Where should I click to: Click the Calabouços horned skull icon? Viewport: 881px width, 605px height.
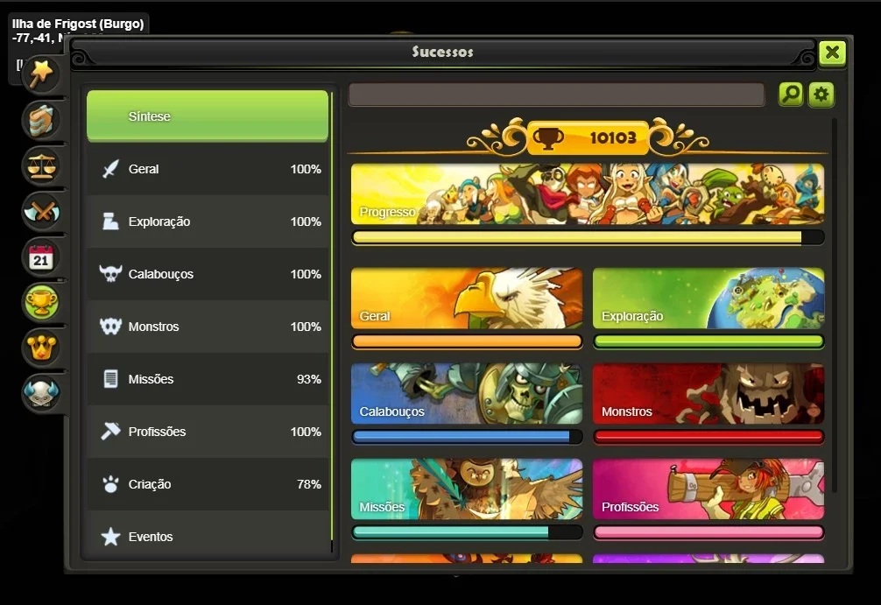(x=110, y=273)
